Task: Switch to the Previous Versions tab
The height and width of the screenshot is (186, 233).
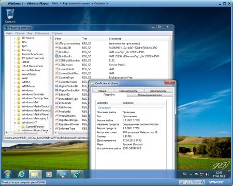Action: click(x=150, y=95)
